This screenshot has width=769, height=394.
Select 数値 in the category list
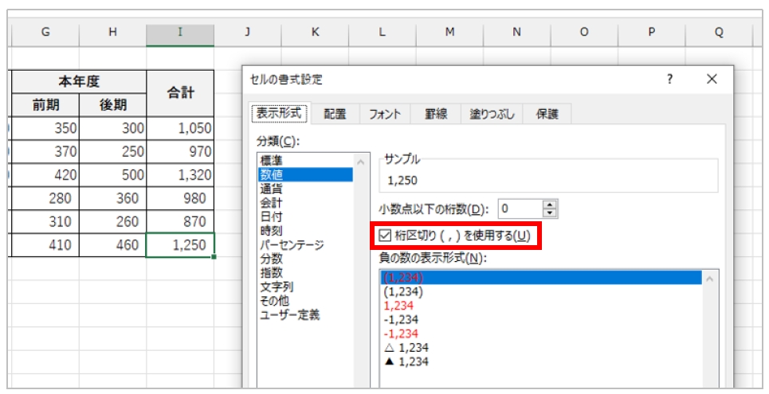coord(305,174)
